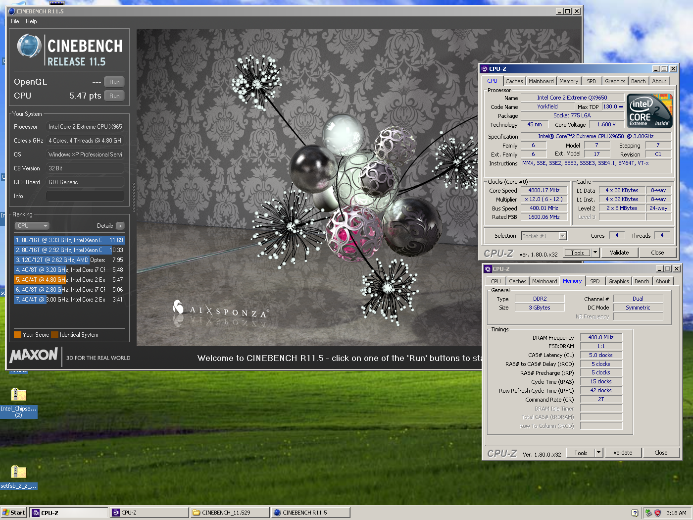693x520 pixels.
Task: Open CINEBENCH_11.529 folder from taskbar
Action: tap(230, 513)
